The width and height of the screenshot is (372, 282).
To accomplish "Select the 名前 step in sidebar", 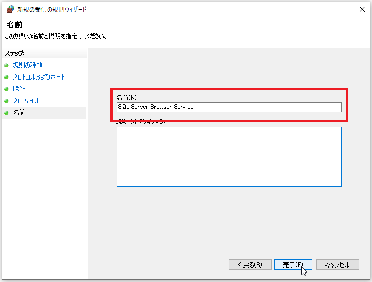I will click(19, 113).
